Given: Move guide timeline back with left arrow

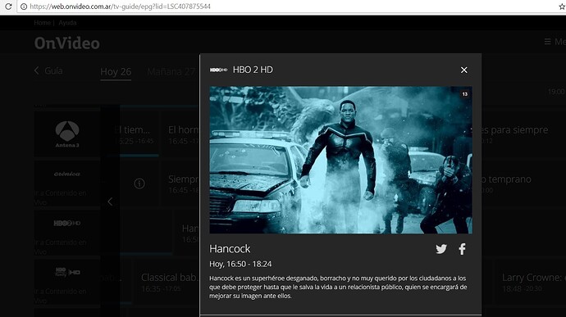Looking at the screenshot, I should point(110,202).
